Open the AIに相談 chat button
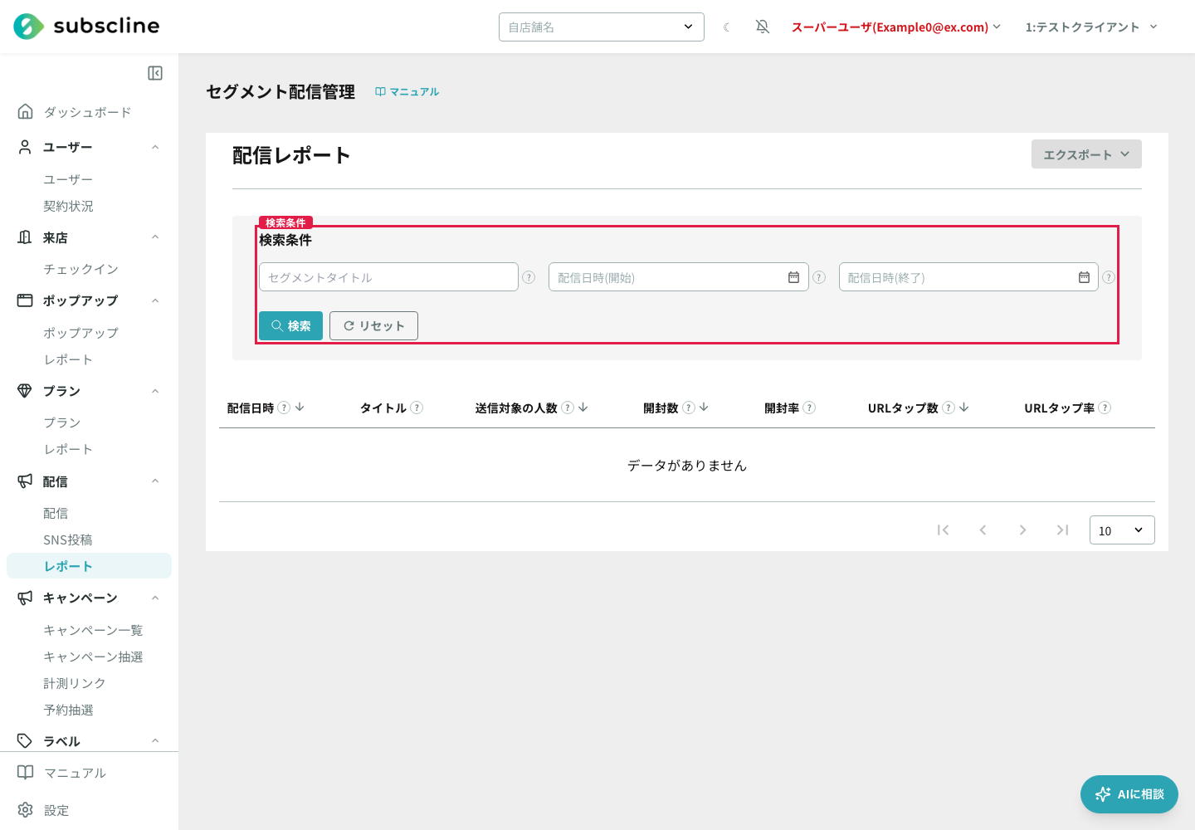Image resolution: width=1195 pixels, height=830 pixels. coord(1129,794)
